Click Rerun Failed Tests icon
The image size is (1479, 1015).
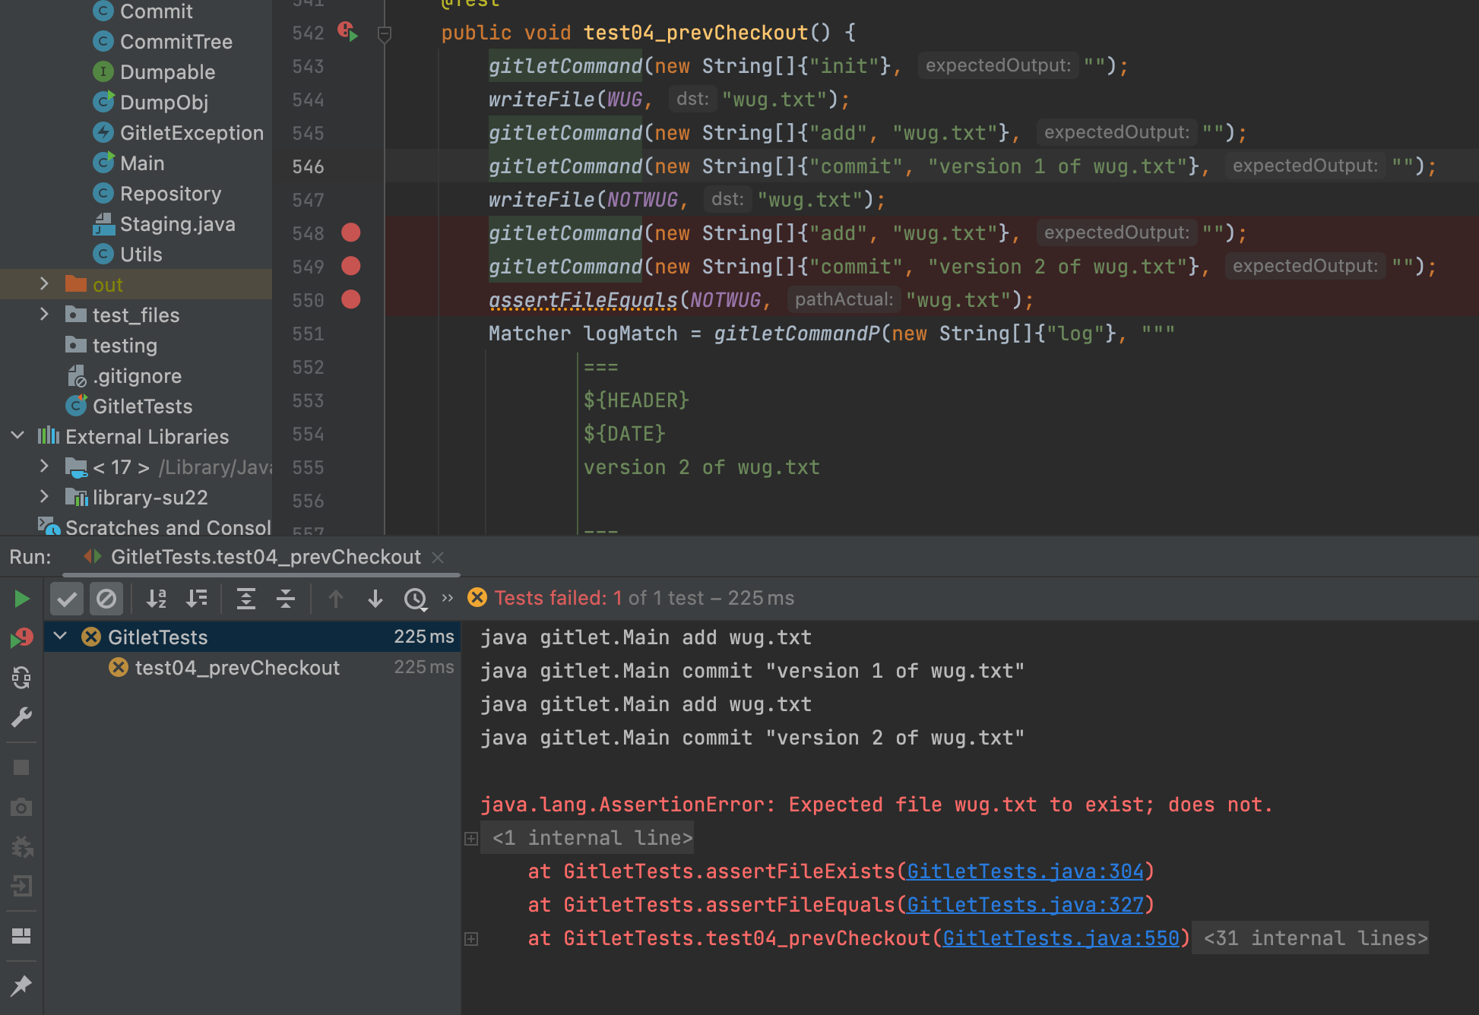click(x=21, y=638)
